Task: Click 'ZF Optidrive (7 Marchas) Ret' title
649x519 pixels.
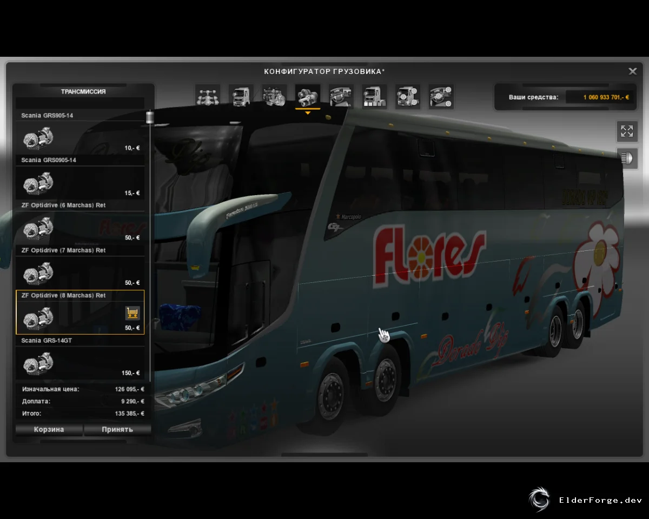Action: [63, 250]
